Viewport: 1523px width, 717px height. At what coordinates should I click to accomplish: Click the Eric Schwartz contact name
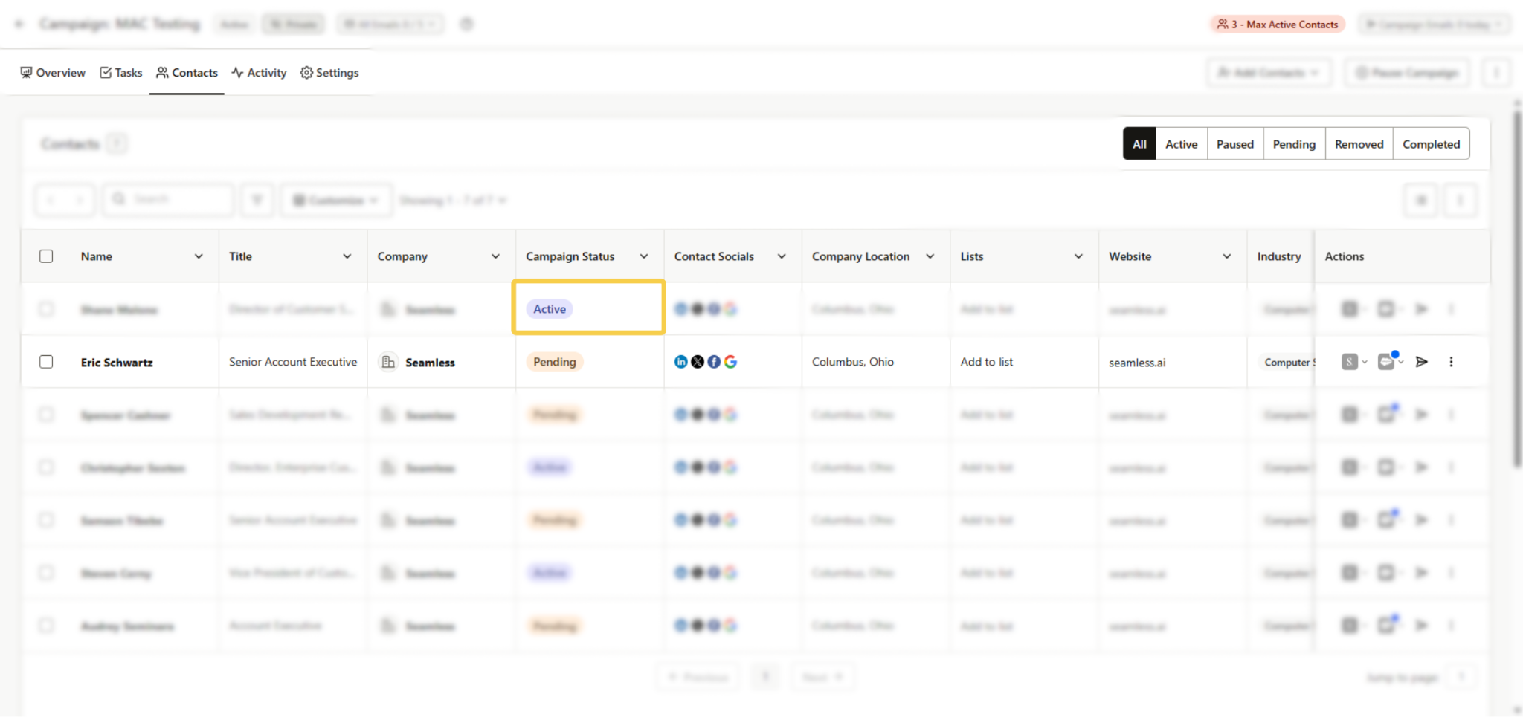(117, 363)
